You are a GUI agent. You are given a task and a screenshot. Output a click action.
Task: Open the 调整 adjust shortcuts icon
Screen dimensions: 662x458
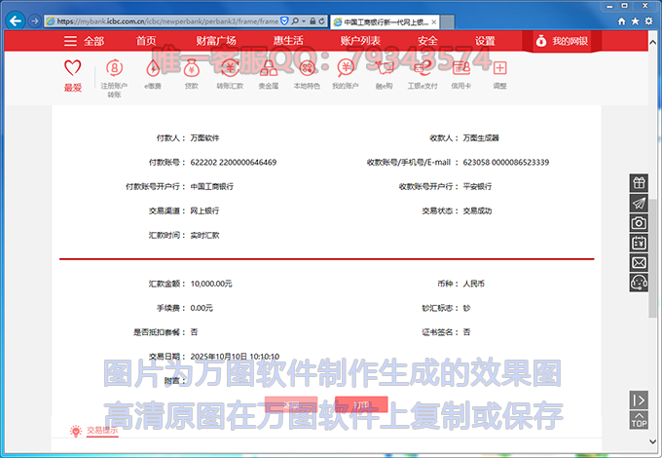click(499, 69)
